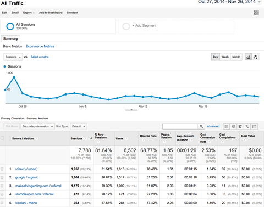Click Edit in the report toolbar
The height and width of the screenshot is (207, 264).
[4, 13]
